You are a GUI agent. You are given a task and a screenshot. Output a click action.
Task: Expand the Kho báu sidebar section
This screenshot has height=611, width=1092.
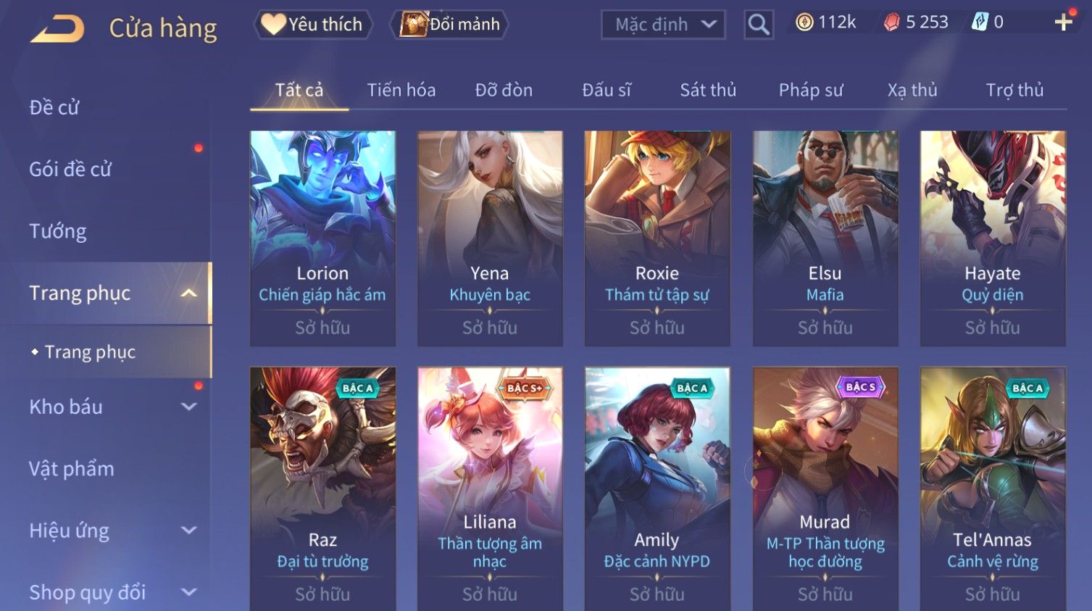click(188, 407)
